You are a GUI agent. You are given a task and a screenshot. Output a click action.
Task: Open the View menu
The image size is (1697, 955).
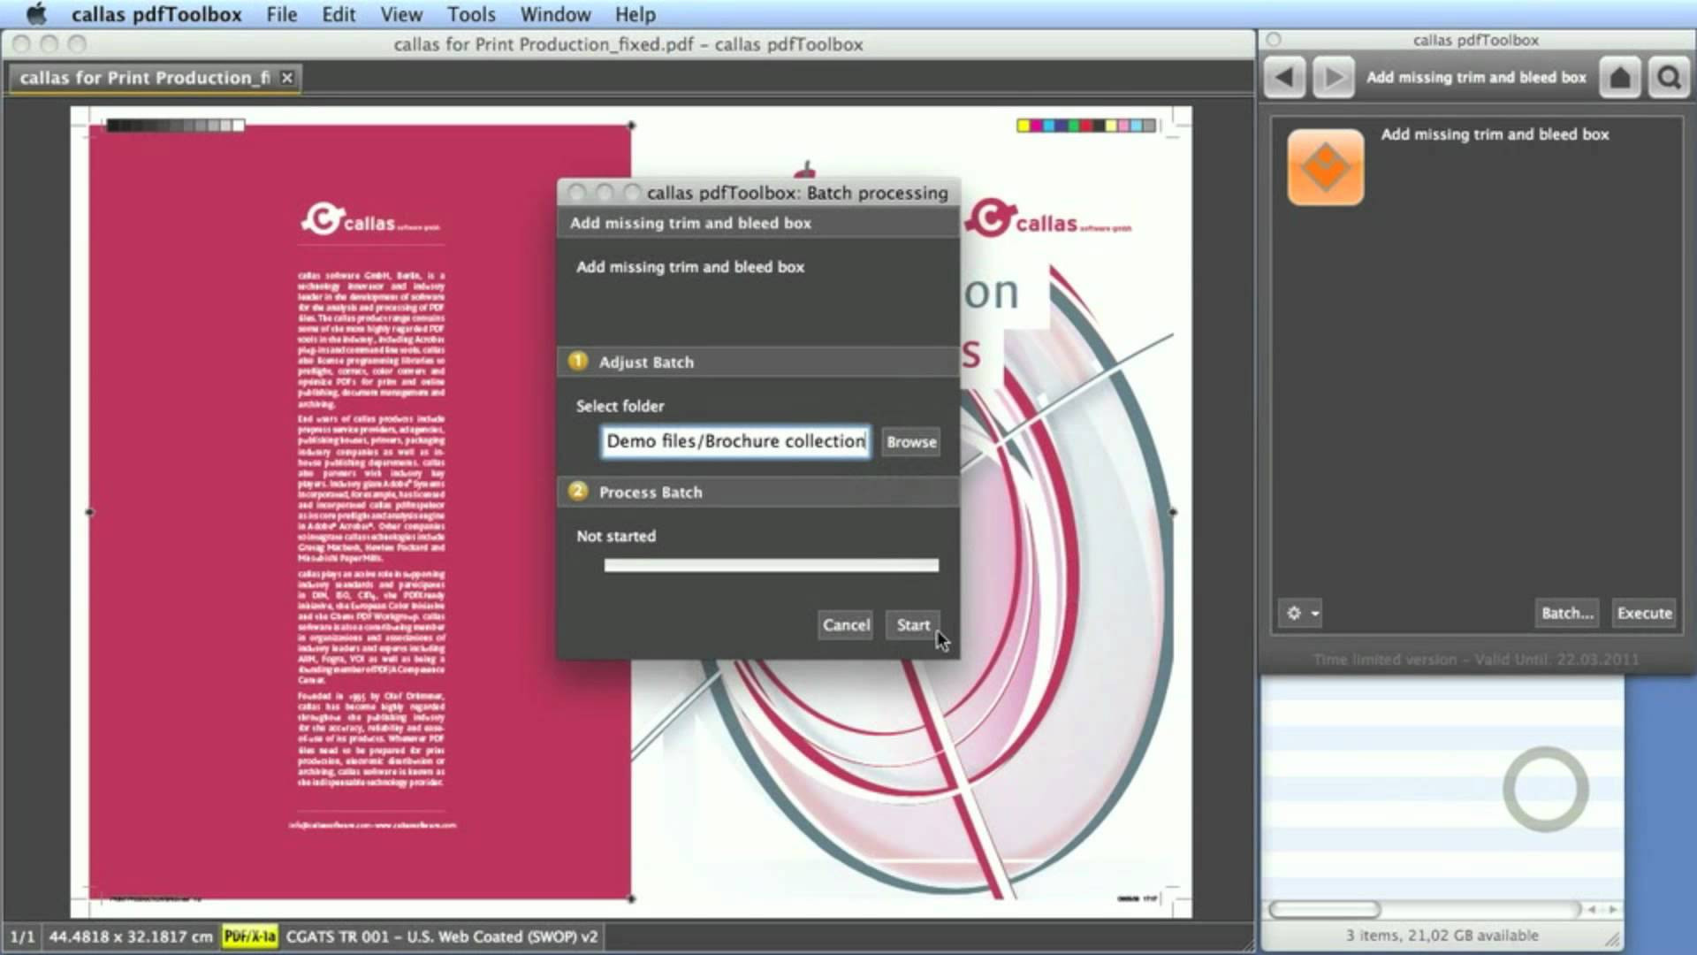click(x=401, y=14)
